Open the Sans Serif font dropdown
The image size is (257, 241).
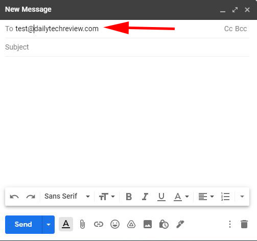click(67, 197)
